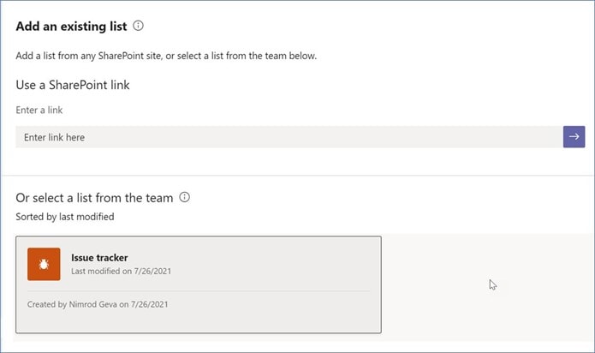
Task: Click the horizontal divider inside Issue tracker card
Action: [199, 291]
